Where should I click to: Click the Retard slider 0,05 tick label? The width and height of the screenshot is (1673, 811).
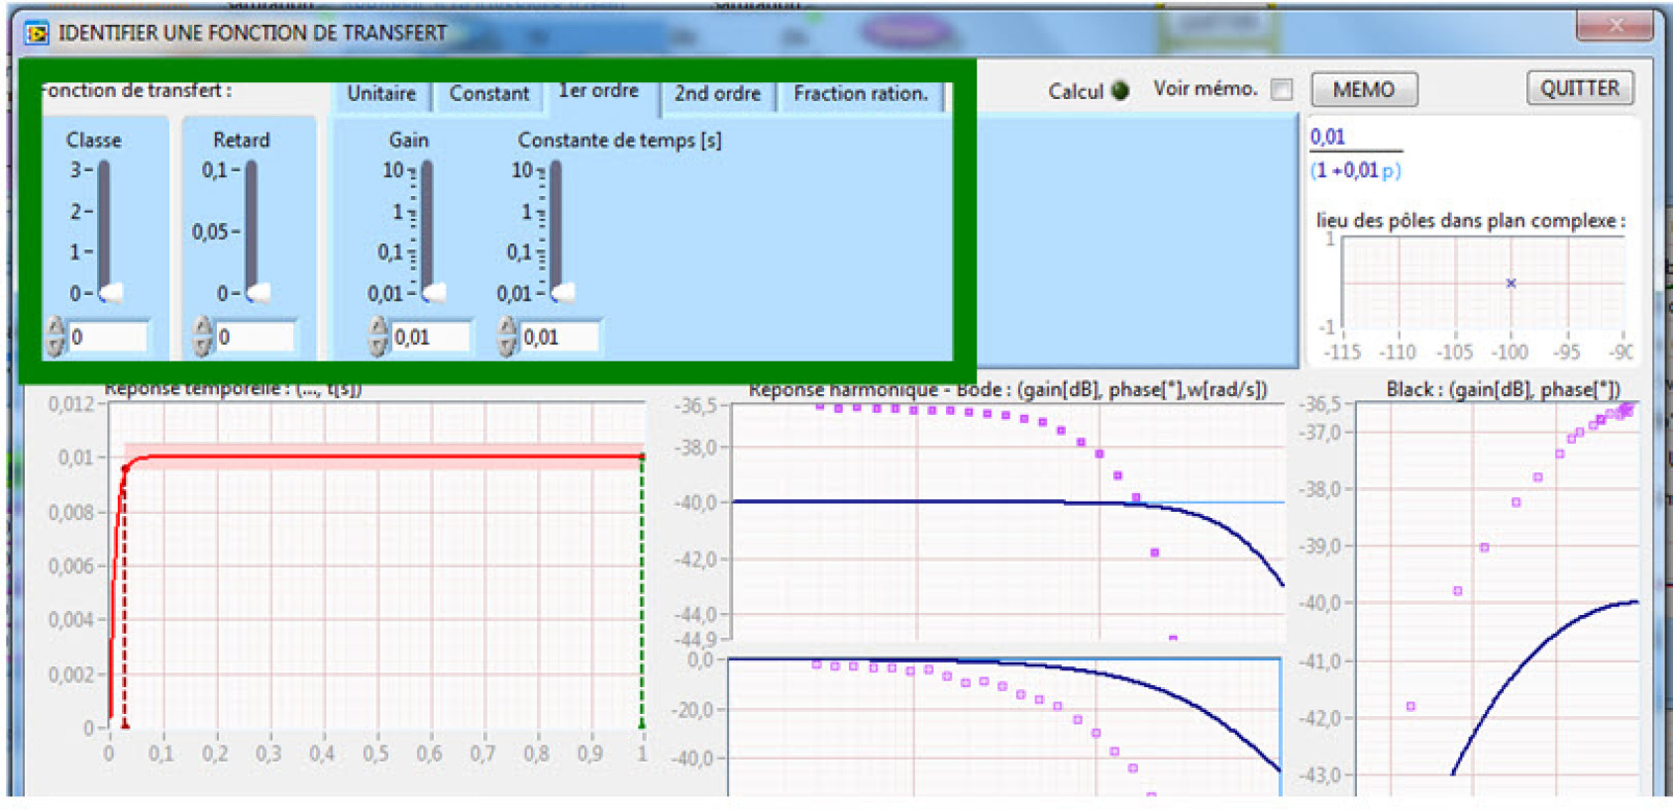(x=210, y=232)
